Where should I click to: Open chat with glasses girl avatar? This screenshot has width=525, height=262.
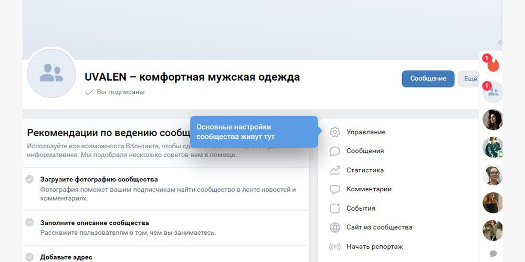(492, 175)
